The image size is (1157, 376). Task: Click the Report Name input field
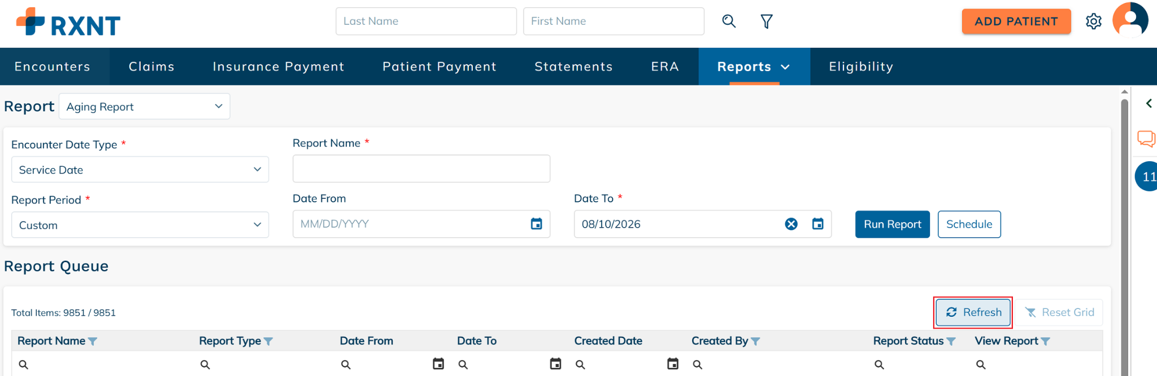[421, 169]
